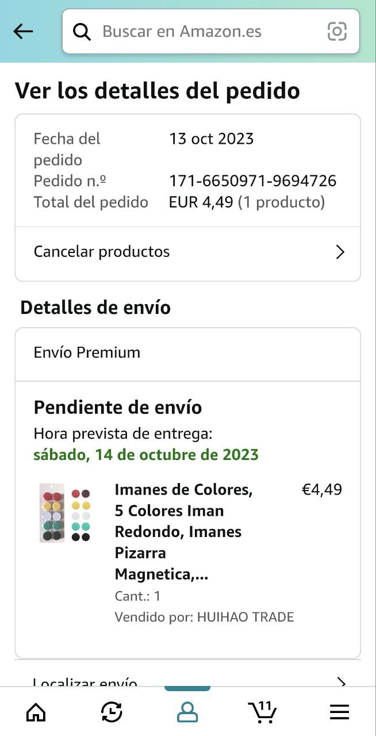Screen dimensions: 376x736
Task: Open the shopping cart icon
Action: (263, 712)
